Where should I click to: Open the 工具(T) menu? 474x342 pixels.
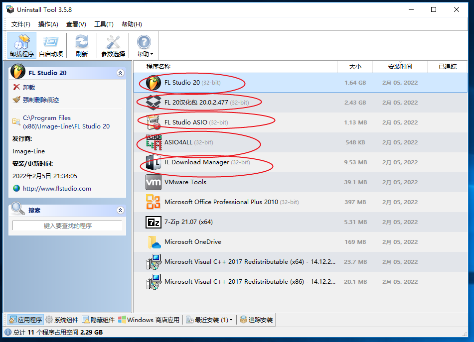coord(104,24)
